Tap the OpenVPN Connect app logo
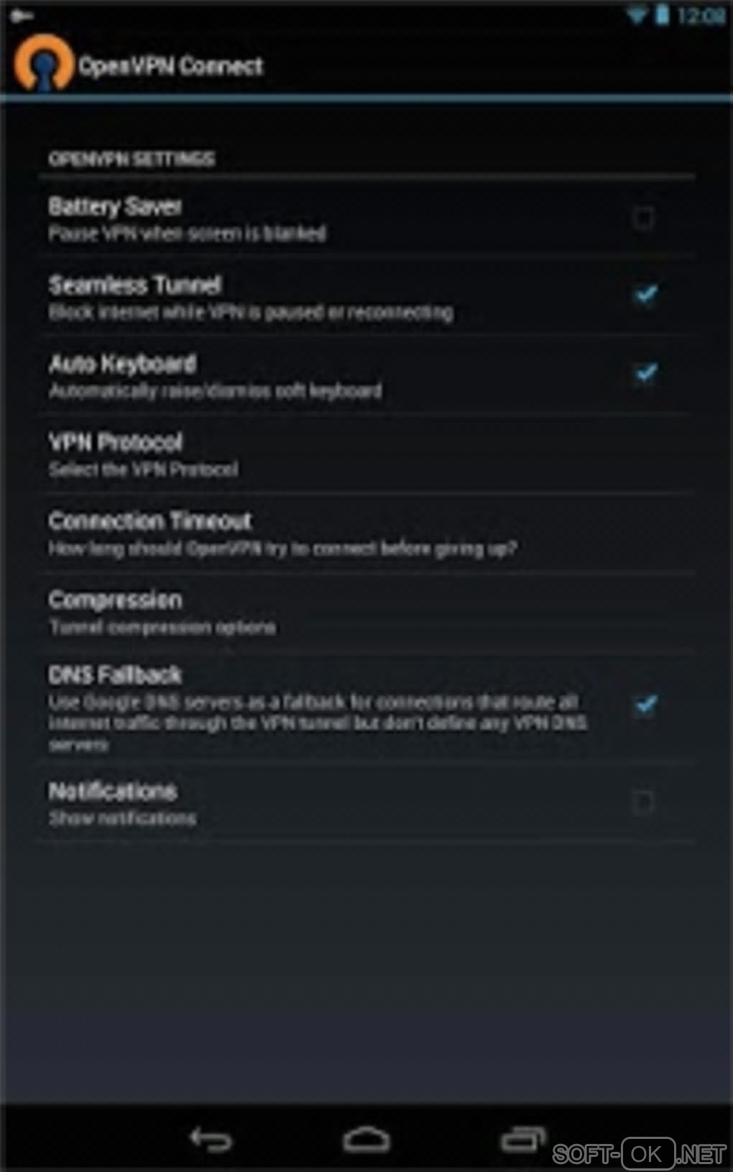This screenshot has width=733, height=1172. point(43,63)
